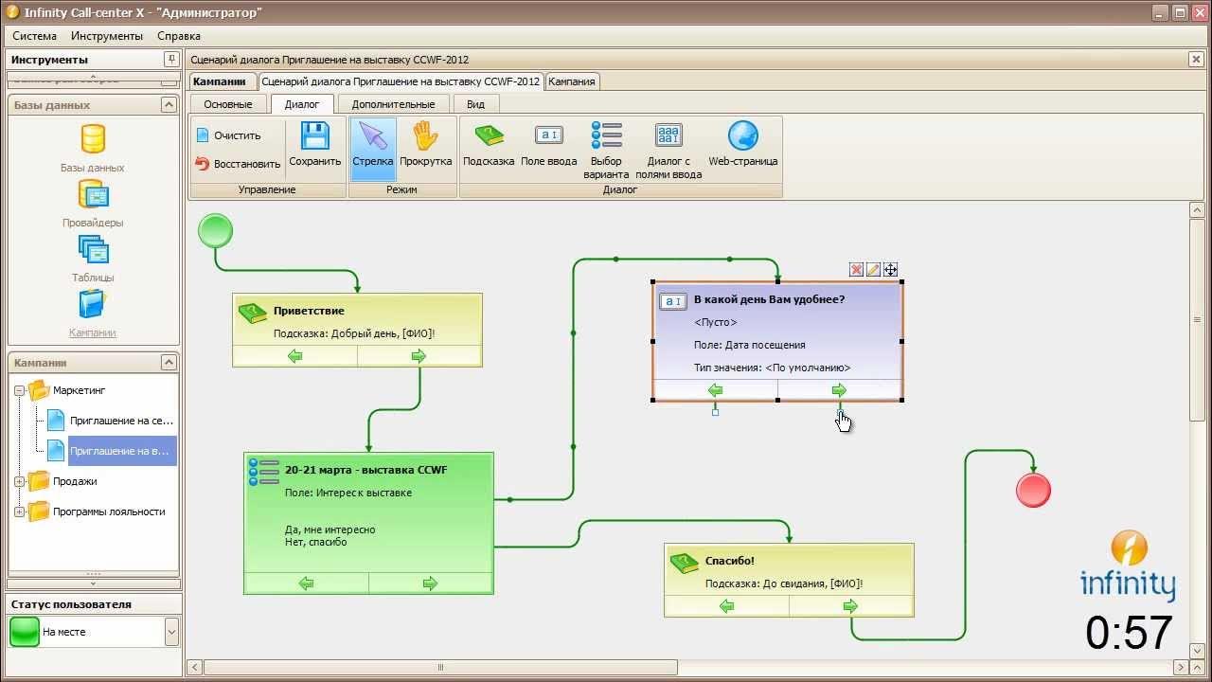
Task: Open the Провайдеры icon in the sidebar
Action: [x=93, y=194]
